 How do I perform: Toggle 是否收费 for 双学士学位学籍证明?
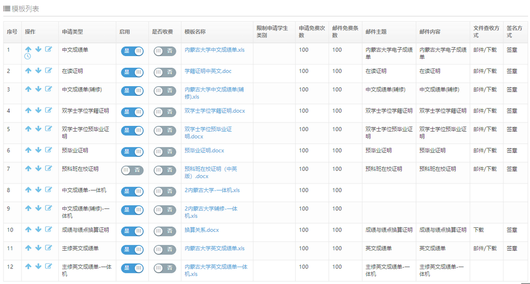coord(165,112)
